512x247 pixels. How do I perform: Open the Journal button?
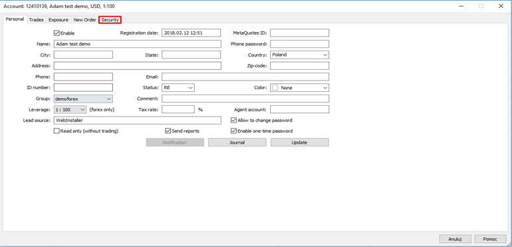(237, 142)
